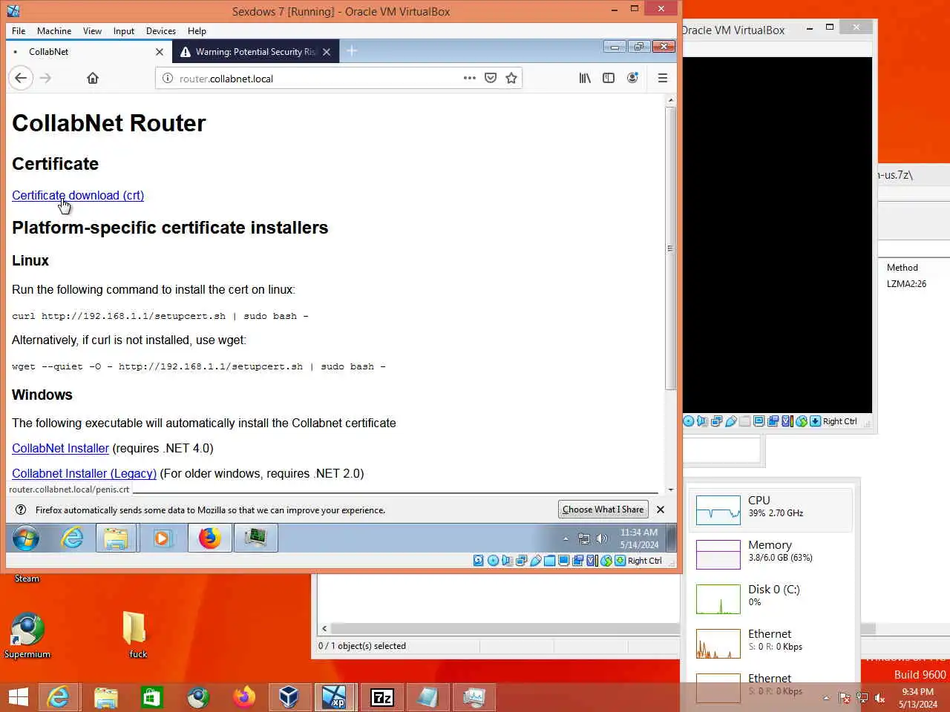Click VirtualBox mouse integration arrow status icon
The width and height of the screenshot is (950, 712).
click(x=620, y=561)
